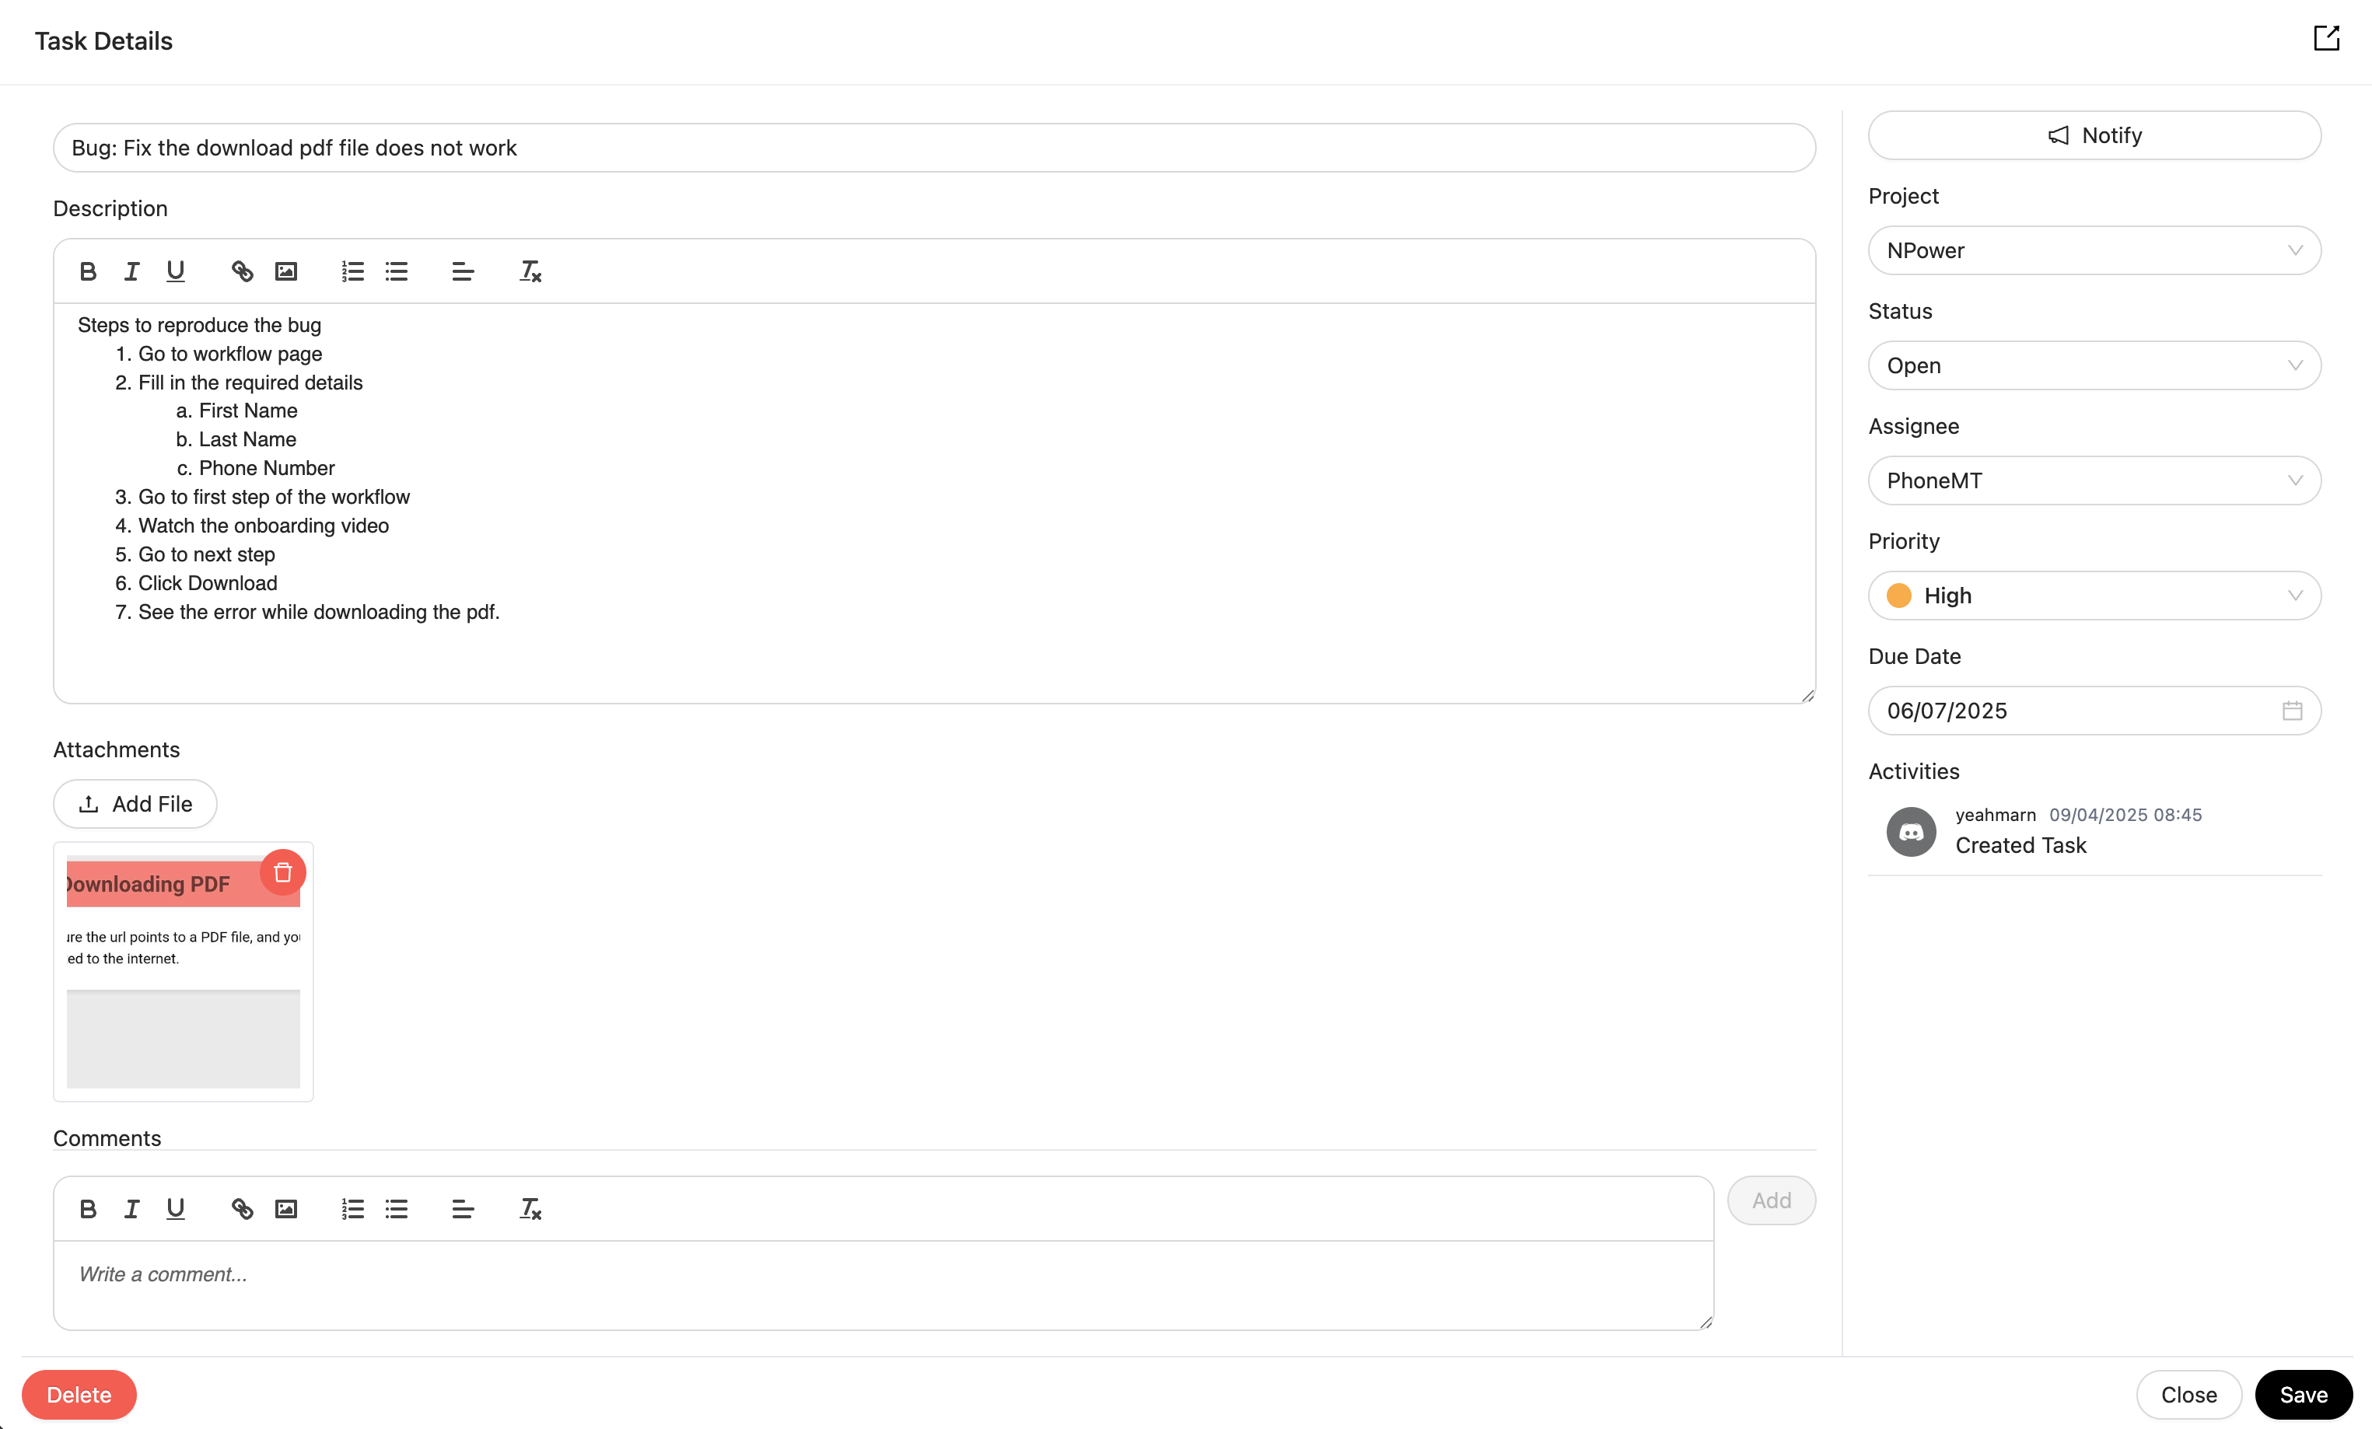Click the Notify button
Image resolution: width=2372 pixels, height=1429 pixels.
[x=2094, y=136]
